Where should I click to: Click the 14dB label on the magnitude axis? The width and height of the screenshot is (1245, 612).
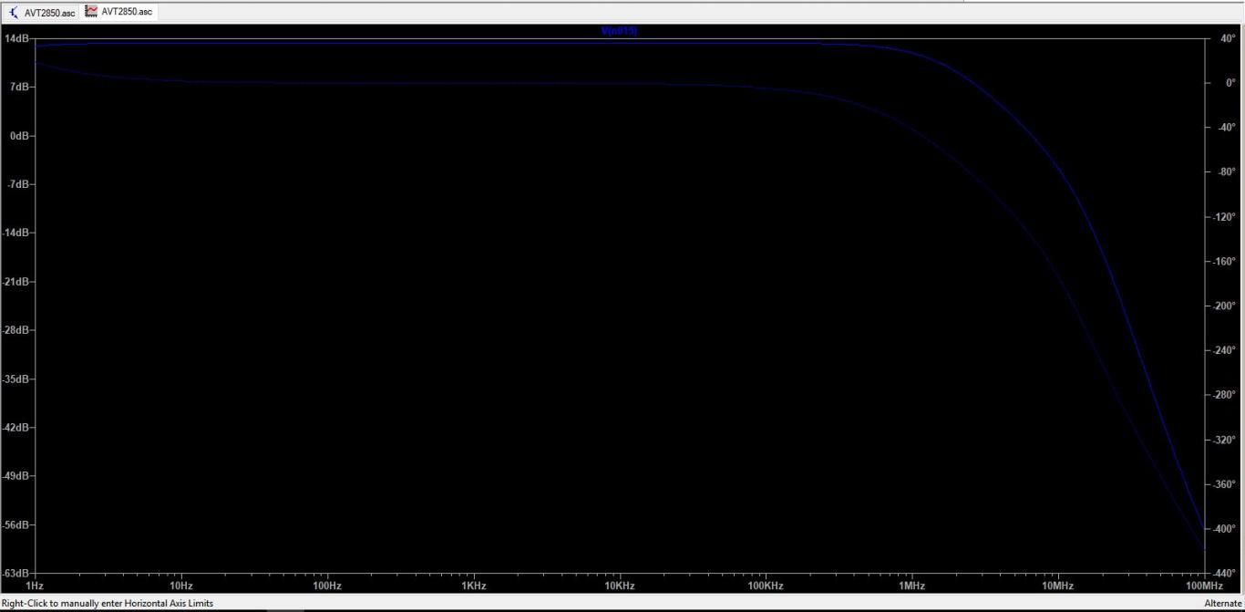pyautogui.click(x=17, y=38)
